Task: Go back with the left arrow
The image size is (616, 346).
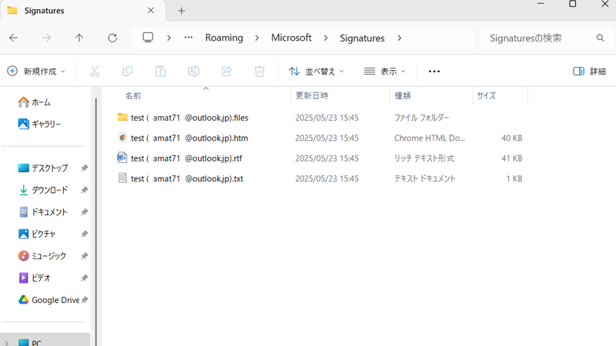Action: tap(13, 38)
